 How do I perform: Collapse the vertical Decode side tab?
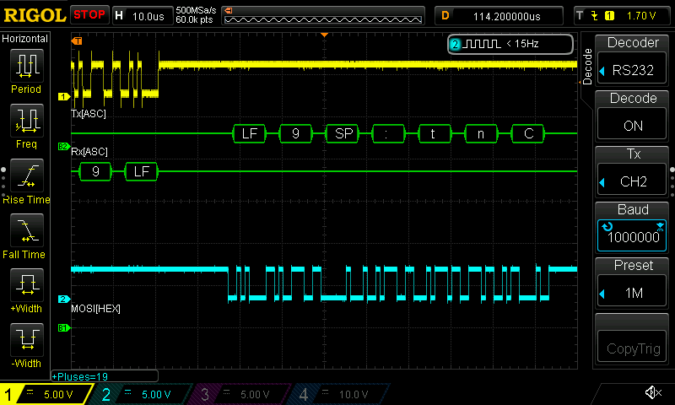pyautogui.click(x=587, y=69)
